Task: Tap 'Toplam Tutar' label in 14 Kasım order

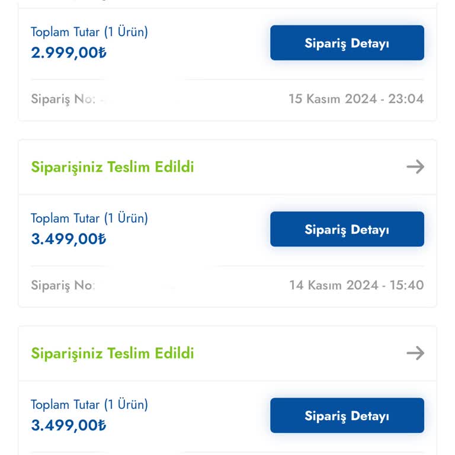Action: pyautogui.click(x=65, y=219)
